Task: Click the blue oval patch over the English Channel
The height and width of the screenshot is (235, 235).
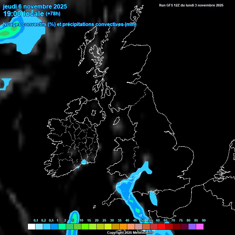Action: (153, 198)
